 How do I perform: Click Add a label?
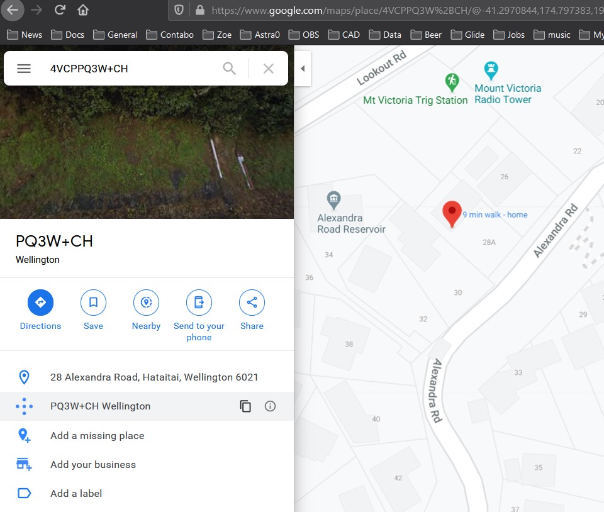[75, 494]
